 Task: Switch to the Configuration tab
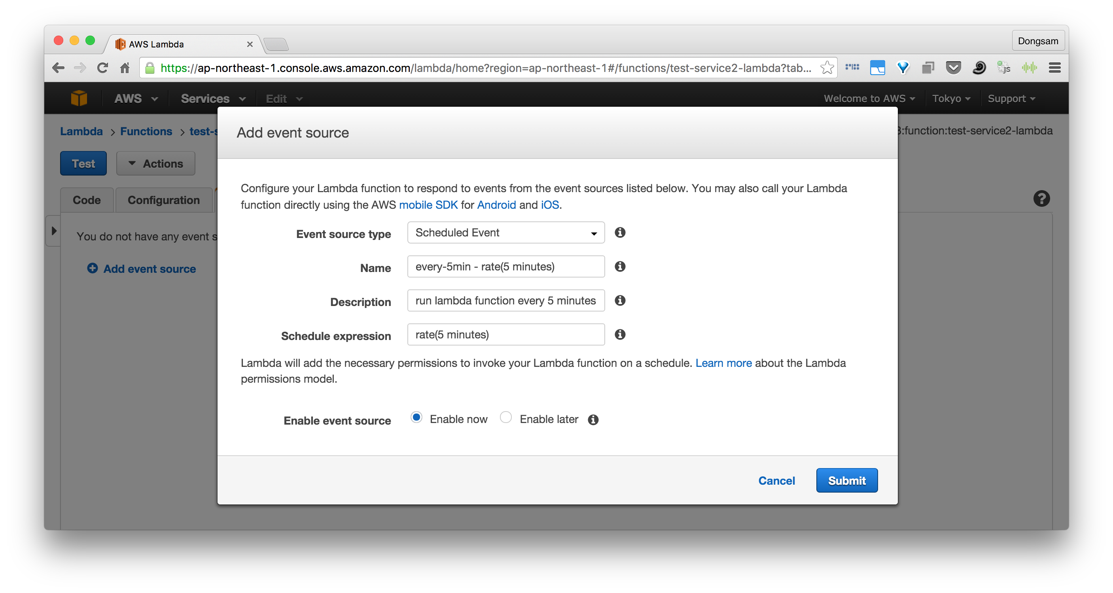[x=164, y=200]
